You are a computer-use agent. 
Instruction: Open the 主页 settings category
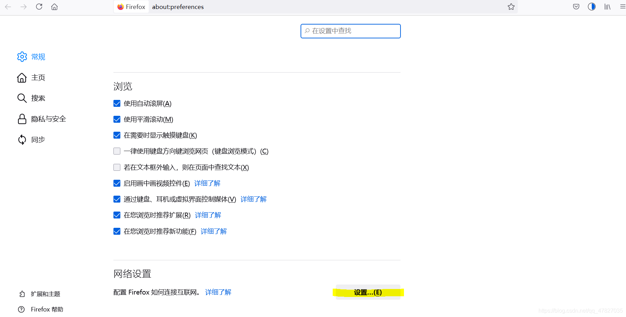pyautogui.click(x=38, y=77)
